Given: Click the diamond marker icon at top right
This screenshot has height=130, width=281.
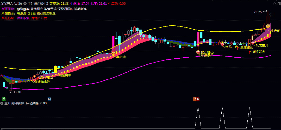Looking at the screenshot, I should coord(274,4).
